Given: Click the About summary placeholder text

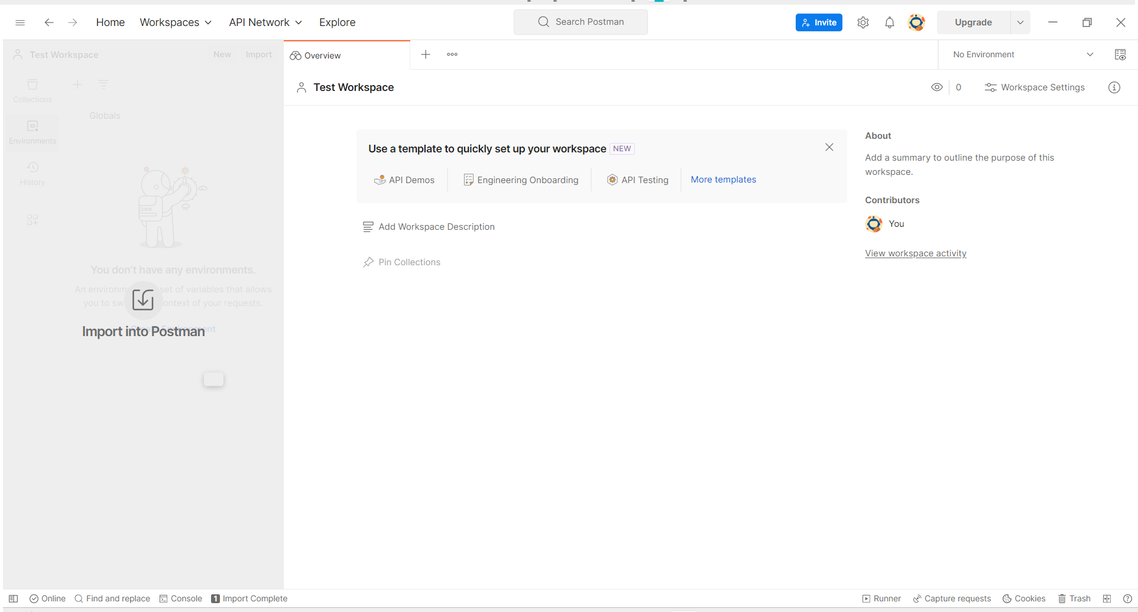Looking at the screenshot, I should coord(959,165).
